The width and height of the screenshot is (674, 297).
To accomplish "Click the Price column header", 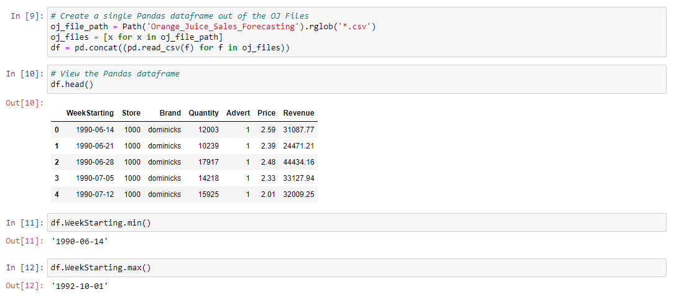I will pyautogui.click(x=267, y=113).
